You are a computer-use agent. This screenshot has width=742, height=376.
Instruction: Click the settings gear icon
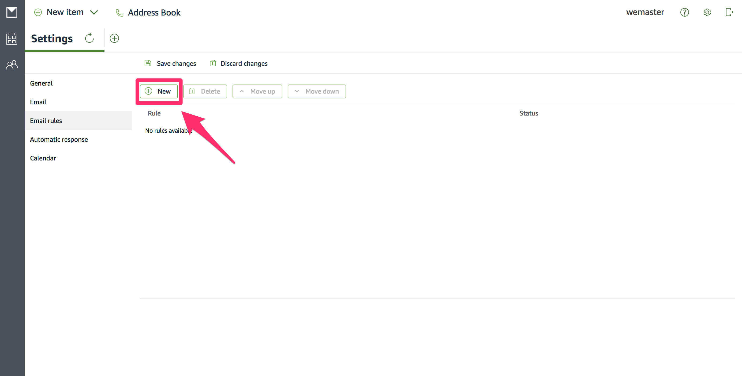click(x=707, y=12)
